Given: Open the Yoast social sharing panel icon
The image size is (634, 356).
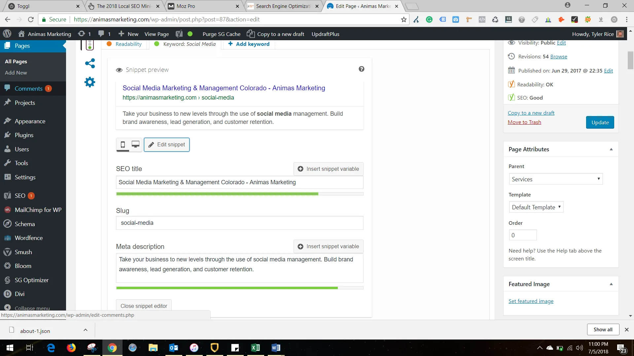Looking at the screenshot, I should [x=89, y=63].
